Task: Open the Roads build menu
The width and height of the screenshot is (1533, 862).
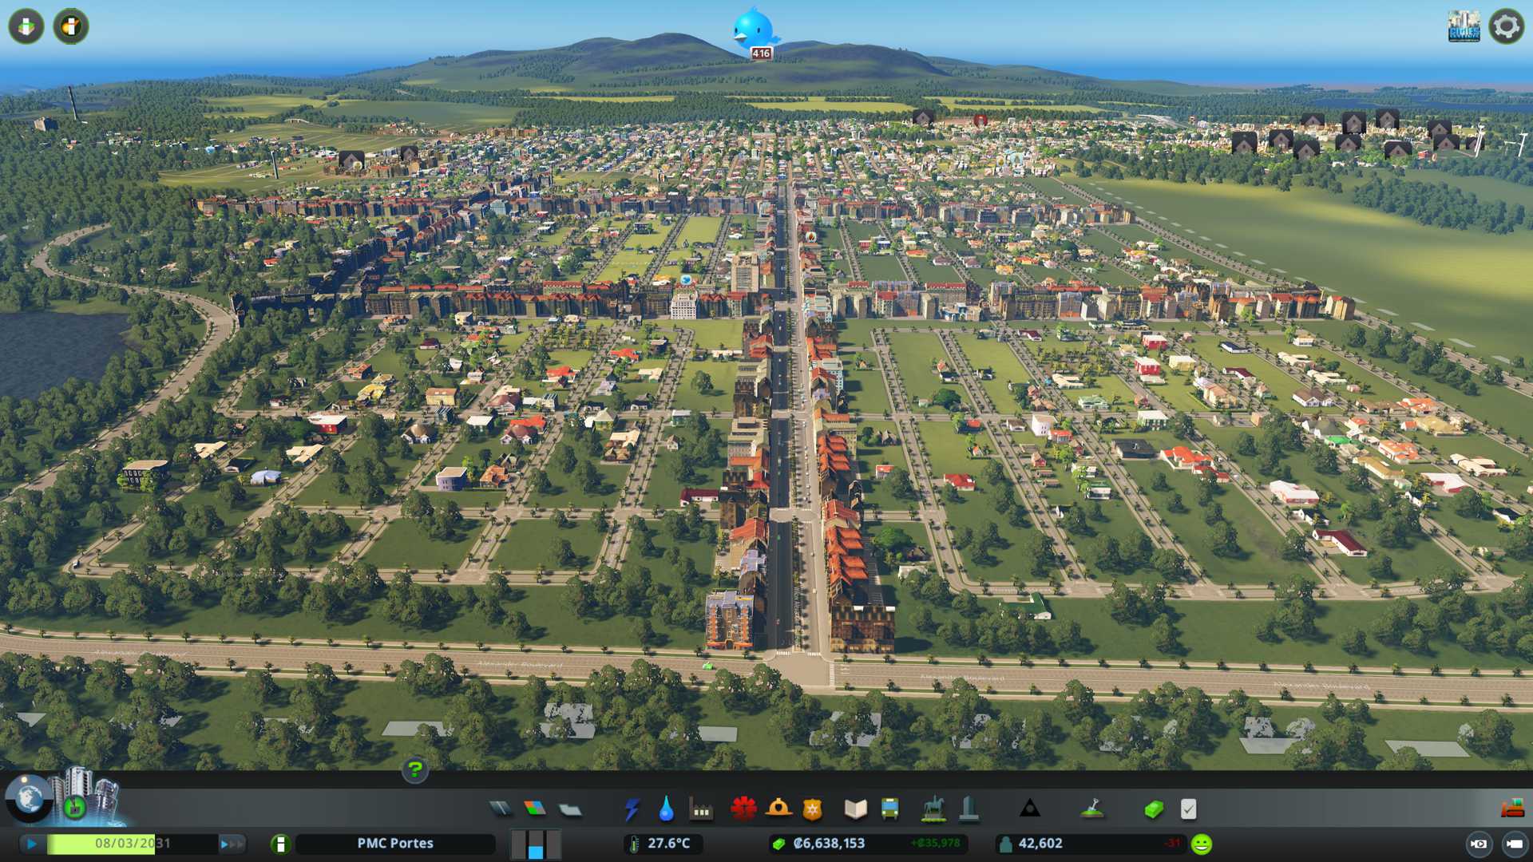Action: pyautogui.click(x=501, y=809)
